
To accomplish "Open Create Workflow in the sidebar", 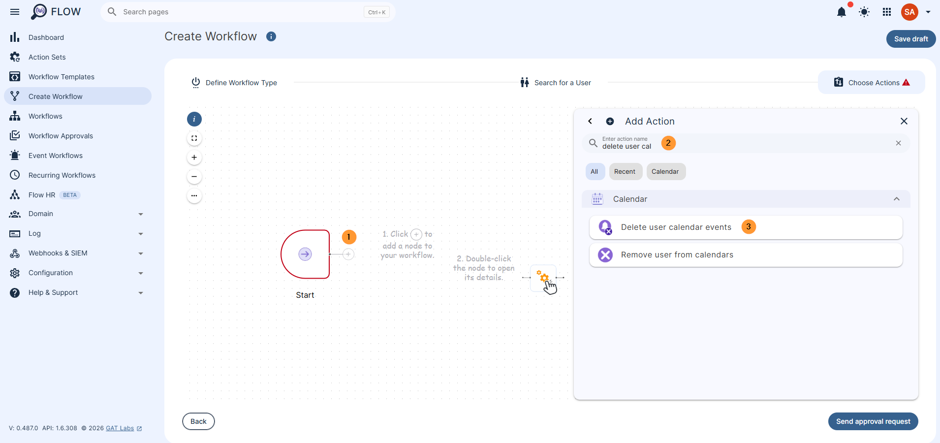I will pos(78,96).
